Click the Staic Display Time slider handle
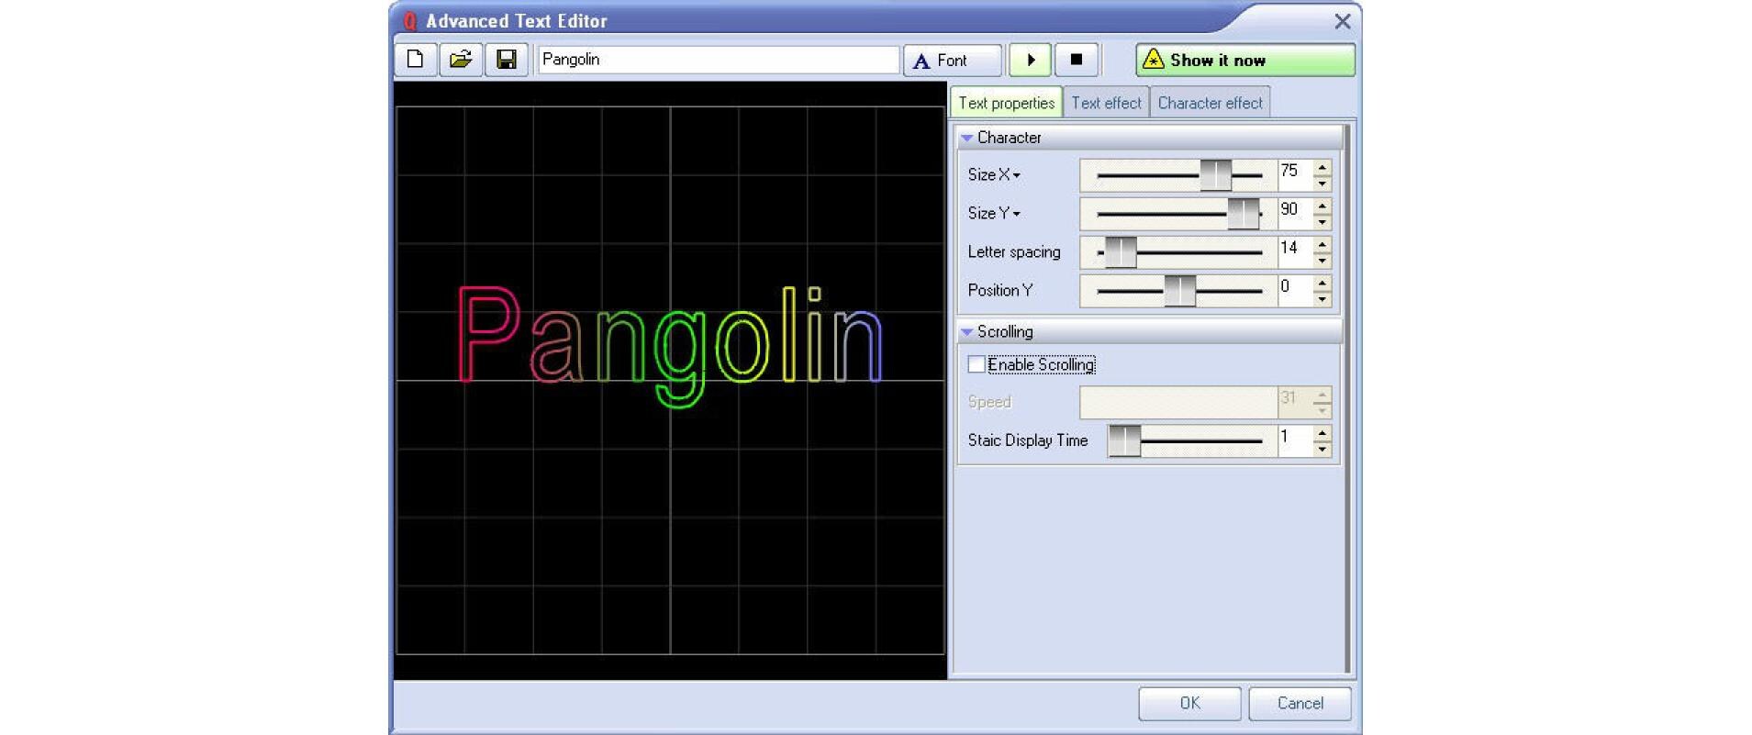Viewport: 1752px width, 735px height. (x=1124, y=440)
